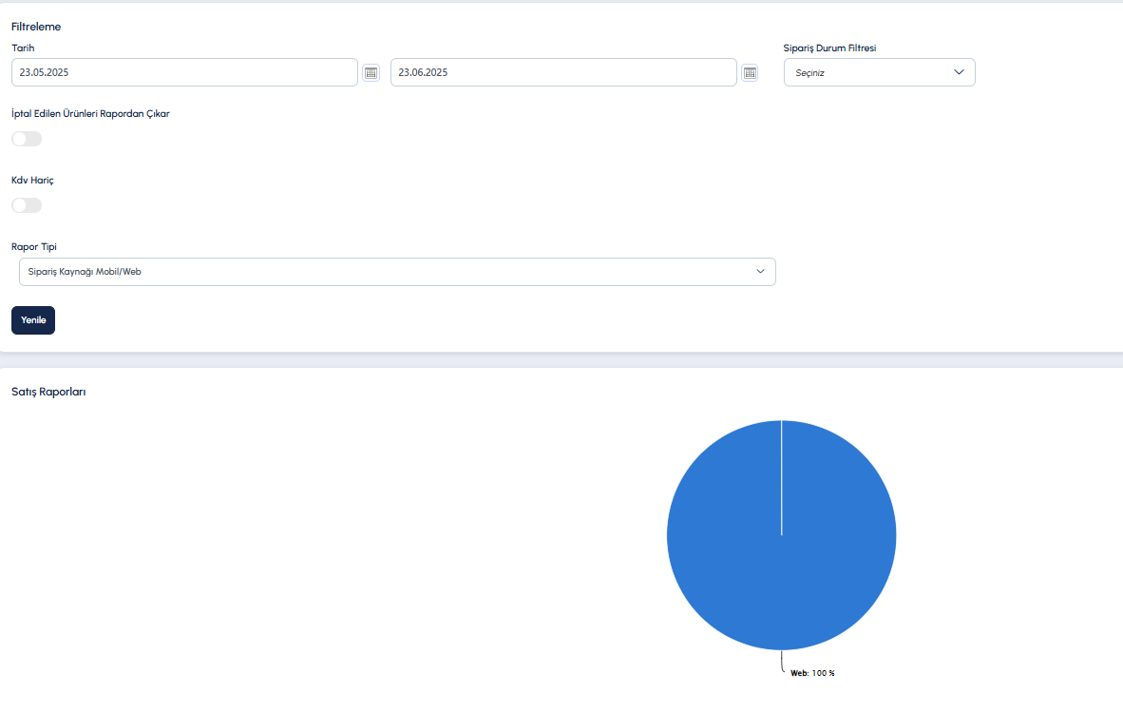Click the Rapor Tipi label
Viewport: 1123px width, 712px height.
pos(33,246)
